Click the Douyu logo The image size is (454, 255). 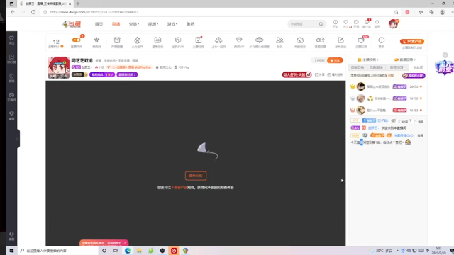tap(72, 24)
